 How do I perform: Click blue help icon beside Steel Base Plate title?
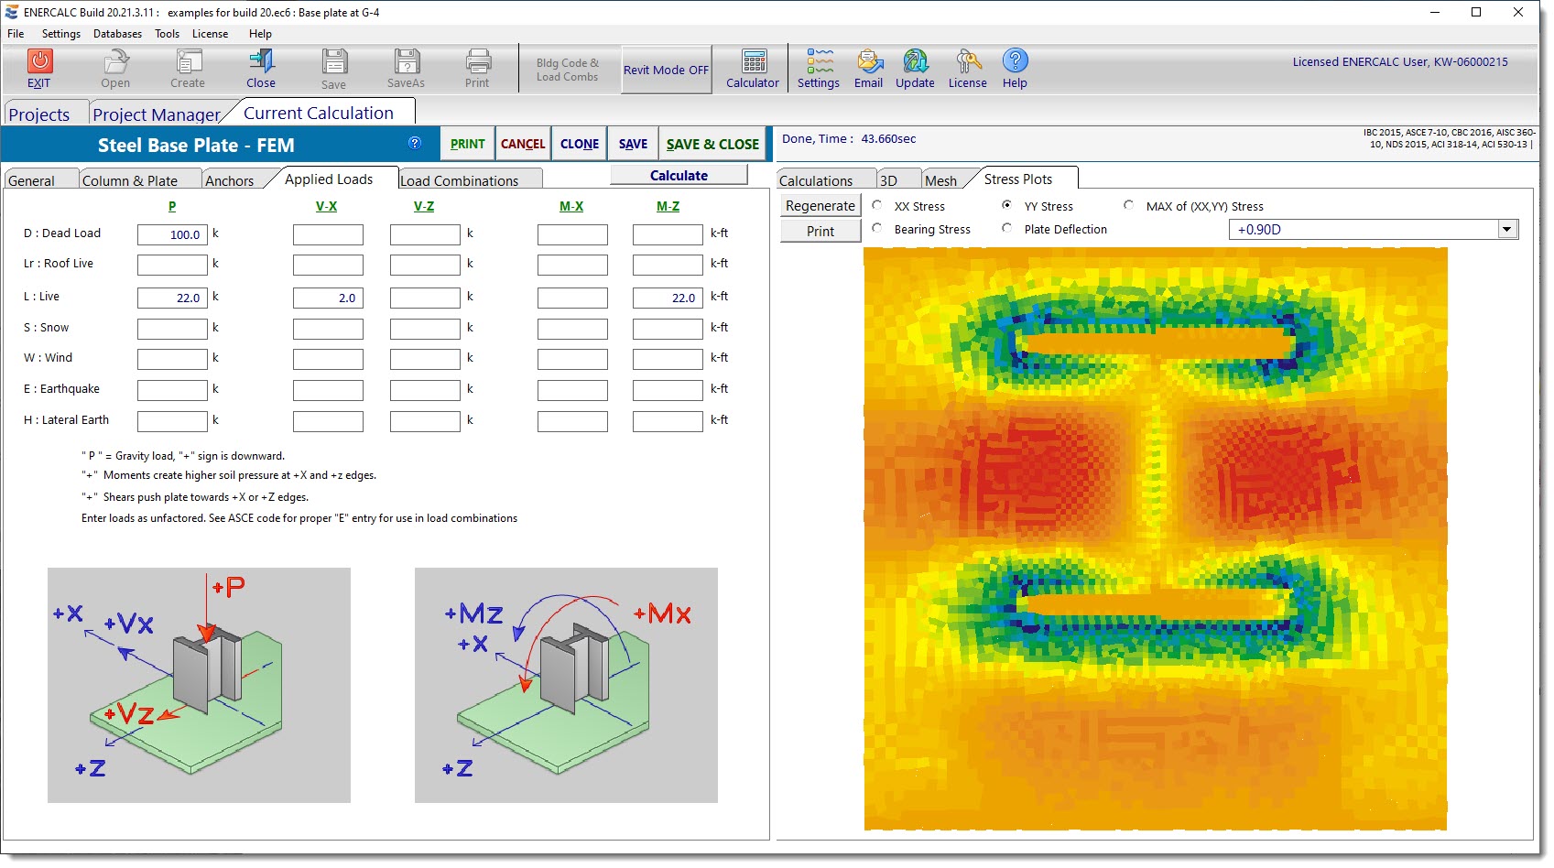click(x=415, y=143)
